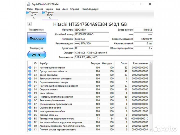180x135 pixels.
Task: Click the Возможности field S.M.A.R.T., APM, NCQ
Action: (x=114, y=57)
